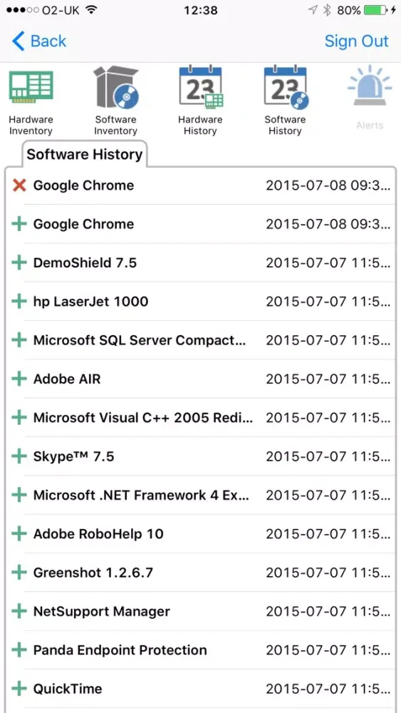Image resolution: width=401 pixels, height=713 pixels.
Task: Select the Skype 7.5 history row
Action: pos(200,456)
